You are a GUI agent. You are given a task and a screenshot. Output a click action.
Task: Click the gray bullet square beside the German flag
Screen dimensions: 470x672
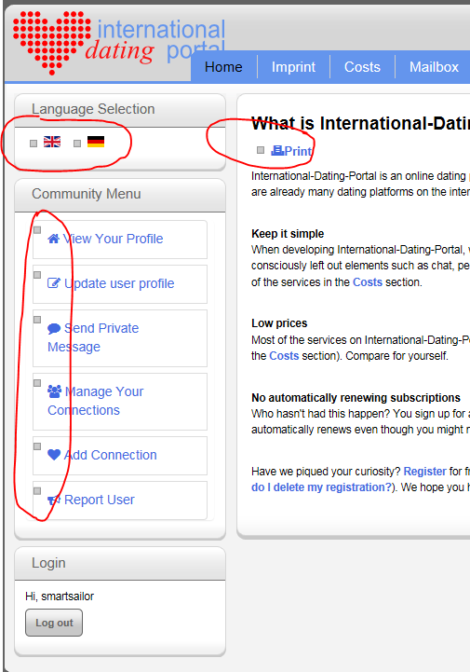(77, 144)
